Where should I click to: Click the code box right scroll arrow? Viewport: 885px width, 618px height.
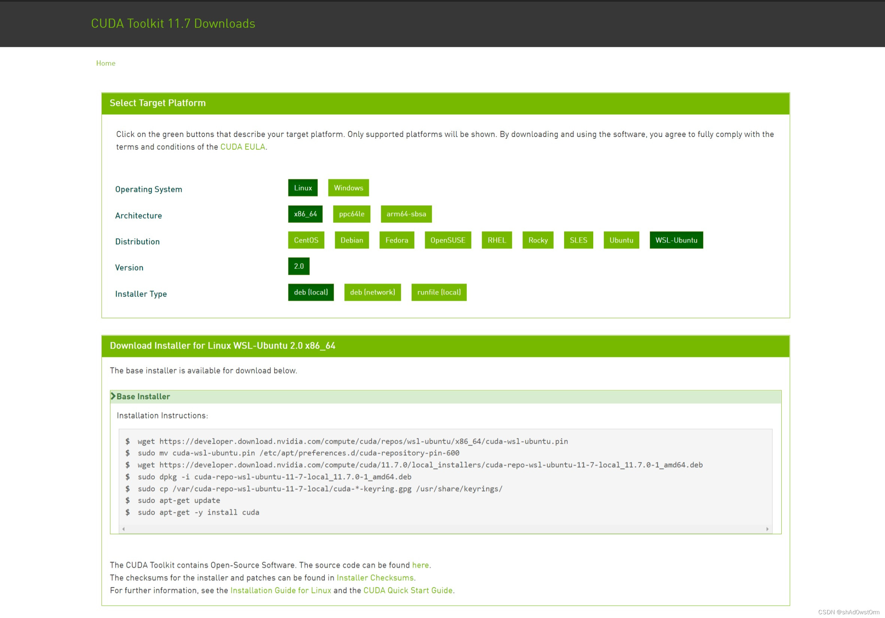[767, 529]
